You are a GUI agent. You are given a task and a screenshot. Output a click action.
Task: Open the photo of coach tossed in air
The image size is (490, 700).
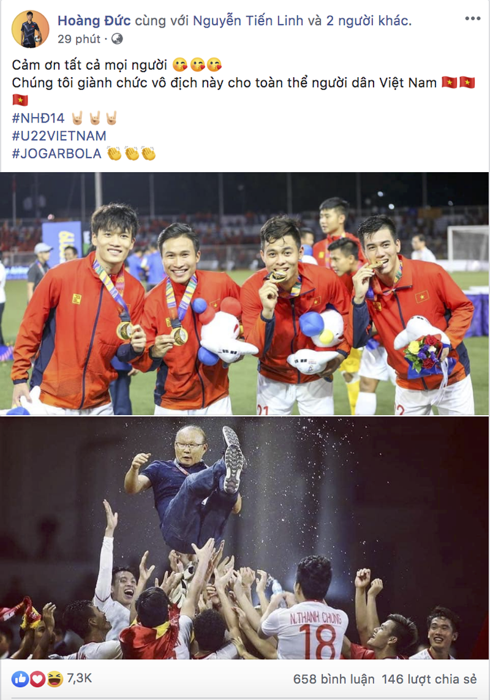click(245, 538)
